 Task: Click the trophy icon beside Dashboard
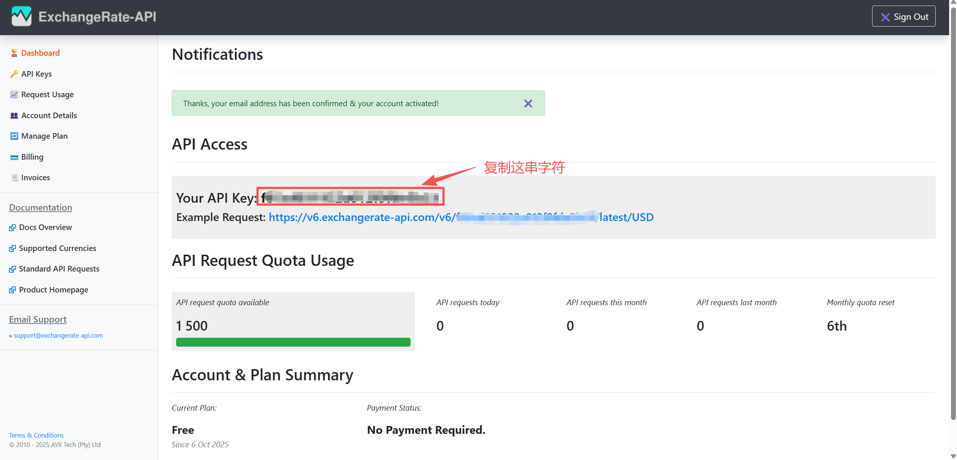pos(14,53)
